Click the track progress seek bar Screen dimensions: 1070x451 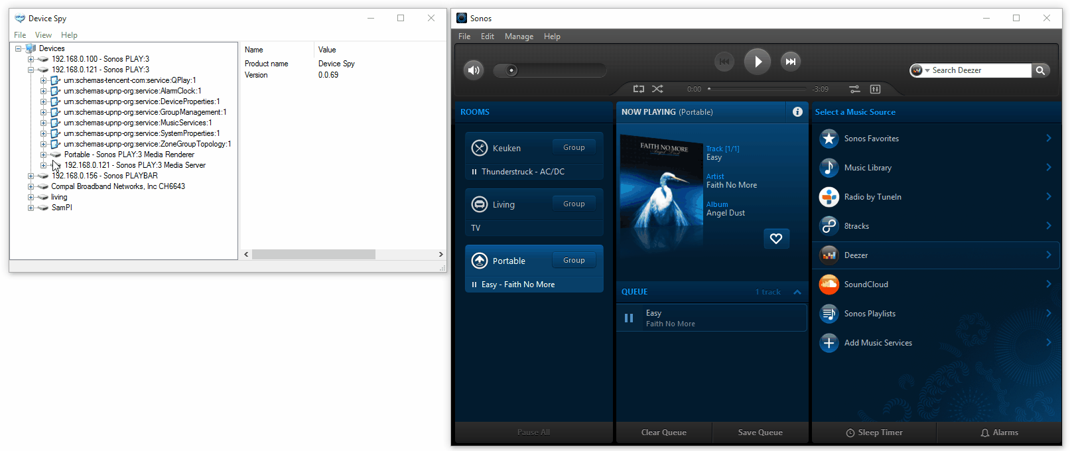(x=757, y=89)
